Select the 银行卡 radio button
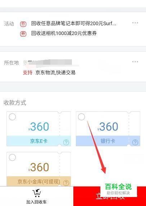Image resolution: width=146 pixels, height=206 pixels. click(82, 117)
